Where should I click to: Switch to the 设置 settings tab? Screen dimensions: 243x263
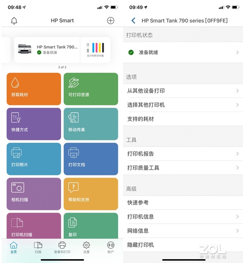coord(87,247)
